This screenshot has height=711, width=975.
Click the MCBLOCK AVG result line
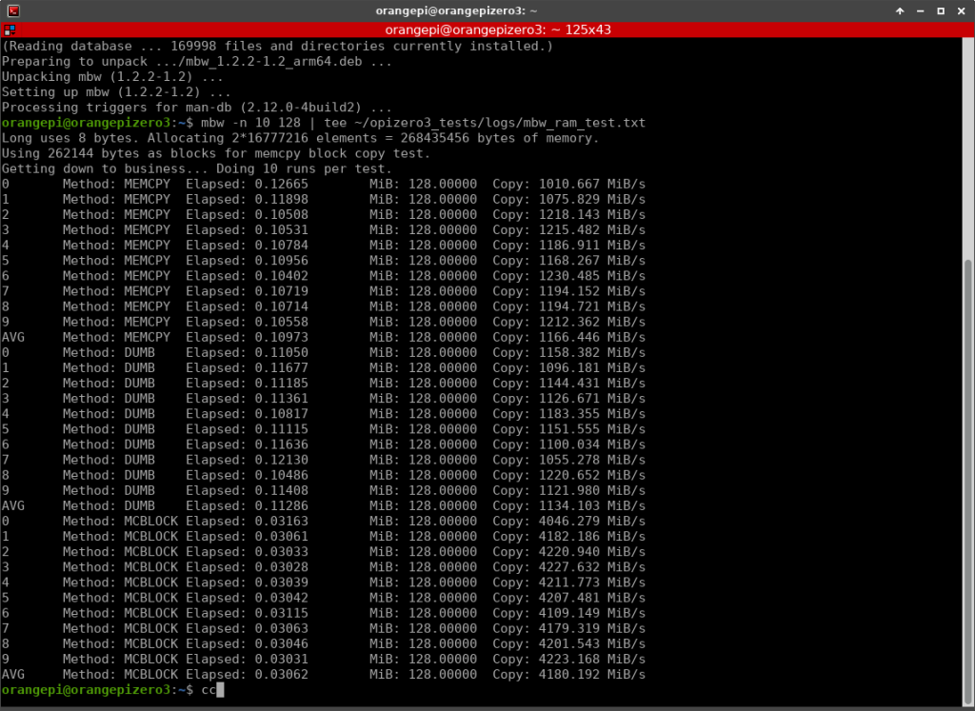click(x=324, y=674)
